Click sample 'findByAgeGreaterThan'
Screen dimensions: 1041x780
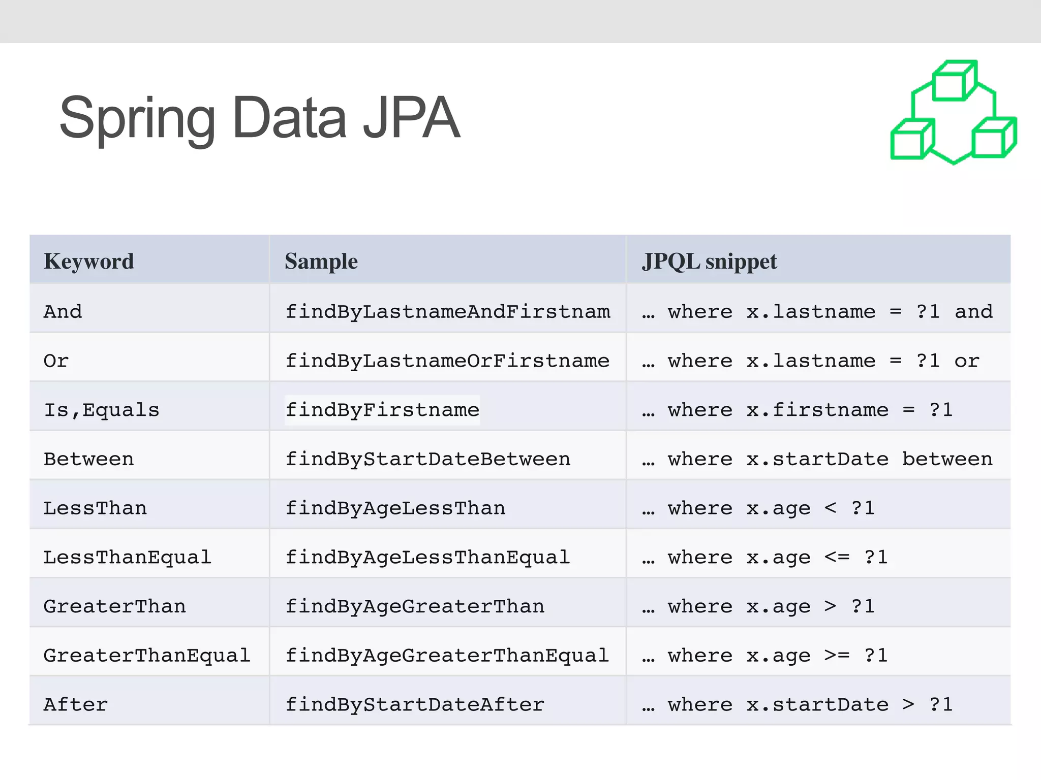tap(415, 606)
